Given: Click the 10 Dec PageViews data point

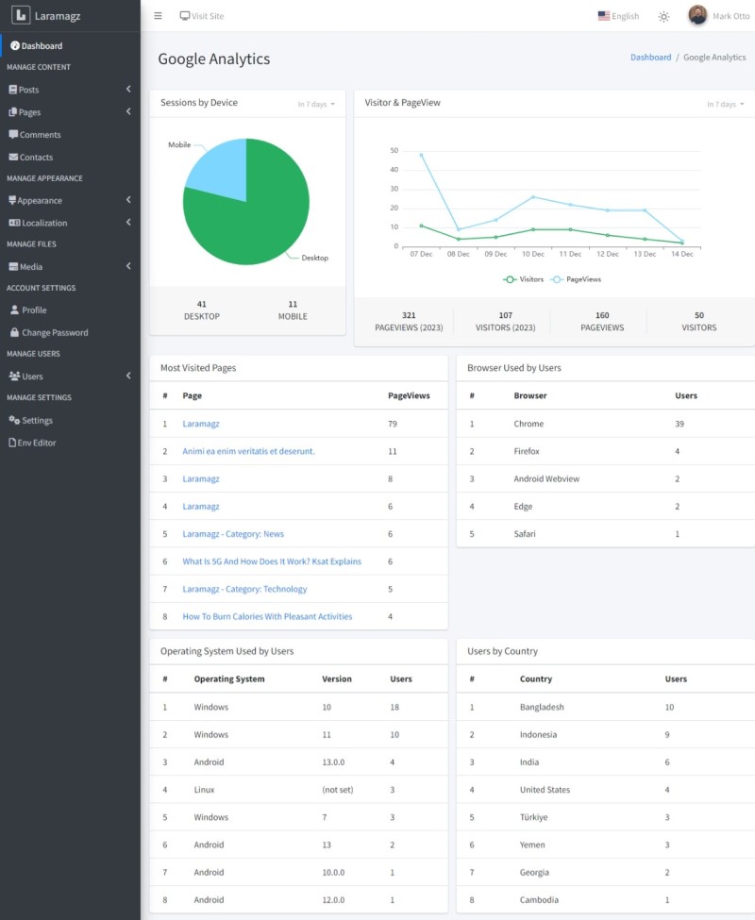Looking at the screenshot, I should pos(533,197).
